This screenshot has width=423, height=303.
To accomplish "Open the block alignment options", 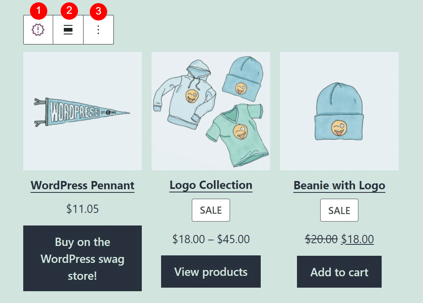I will point(68,30).
